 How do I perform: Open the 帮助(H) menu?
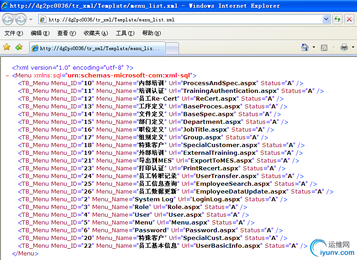click(x=152, y=33)
